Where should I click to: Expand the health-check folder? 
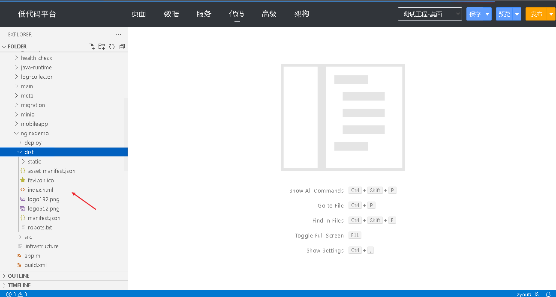16,58
